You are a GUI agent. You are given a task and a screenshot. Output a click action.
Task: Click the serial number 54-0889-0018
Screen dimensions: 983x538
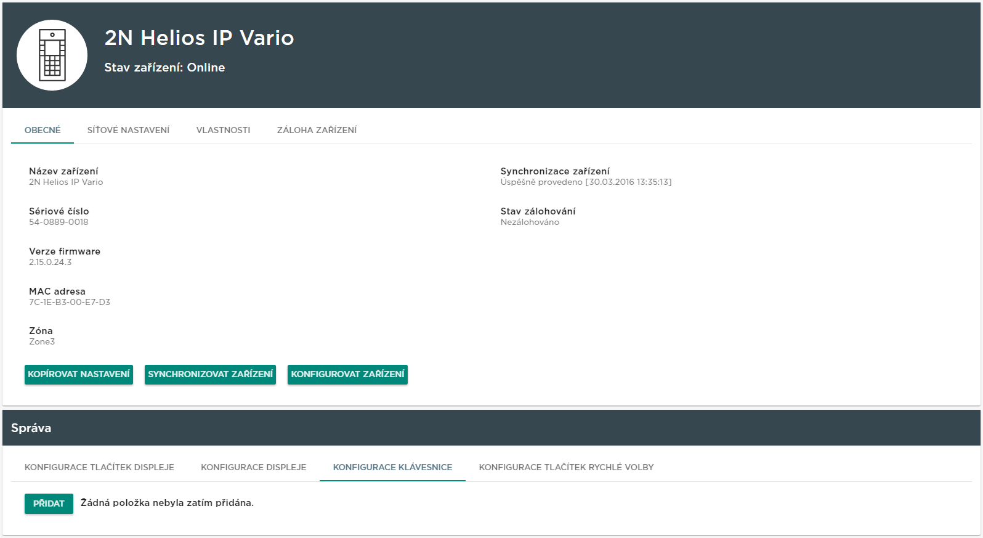tap(59, 222)
